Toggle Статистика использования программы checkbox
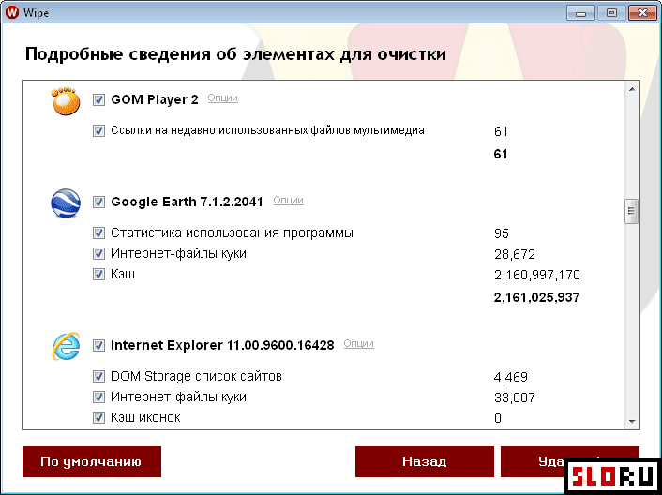This screenshot has height=495, width=662. (98, 232)
